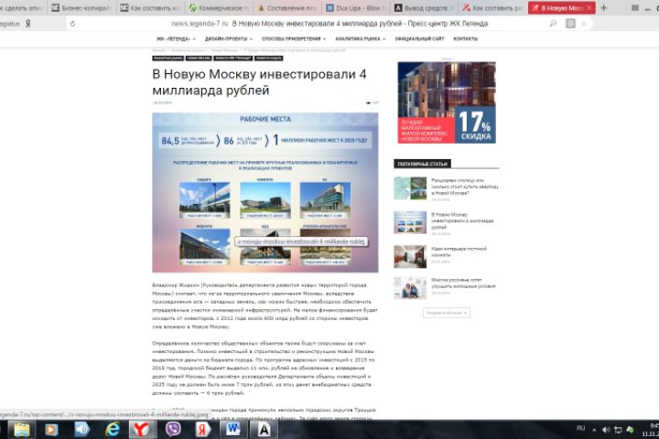Click the 17% скидка advertisement banner
This screenshot has width=659, height=439.
[x=447, y=102]
